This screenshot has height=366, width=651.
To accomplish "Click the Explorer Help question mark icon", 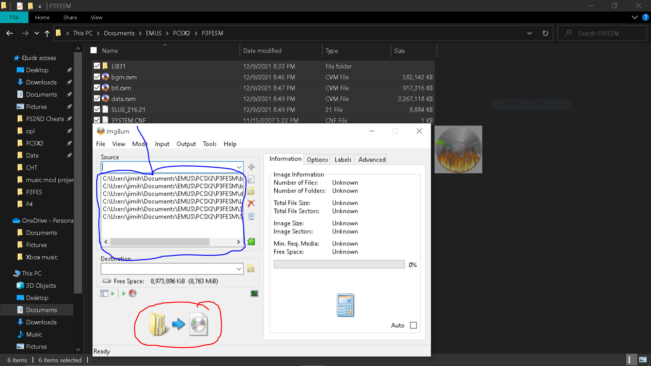I will pyautogui.click(x=645, y=17).
